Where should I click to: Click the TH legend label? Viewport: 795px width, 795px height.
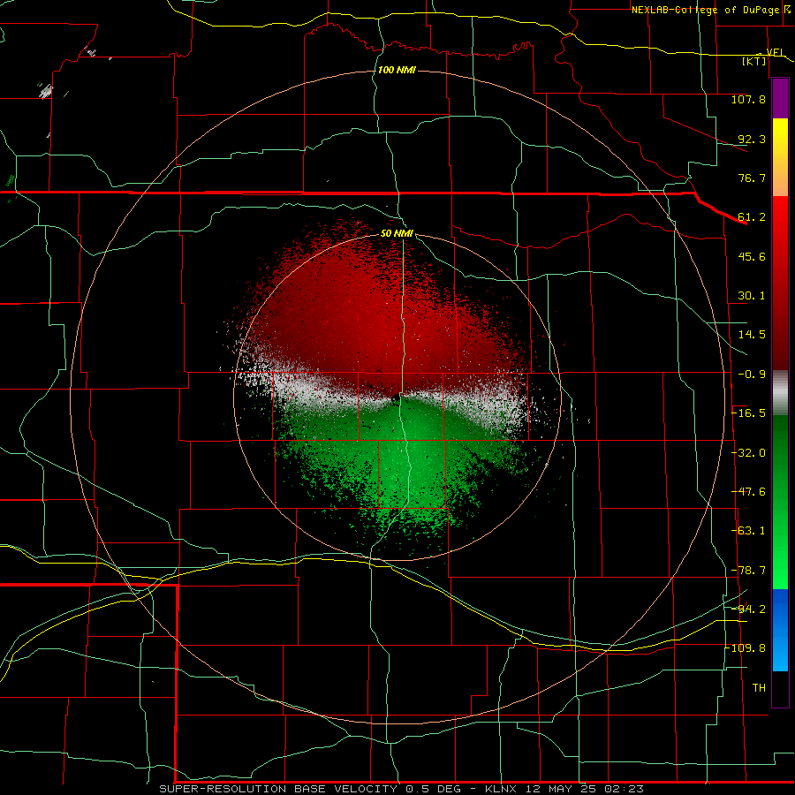759,688
